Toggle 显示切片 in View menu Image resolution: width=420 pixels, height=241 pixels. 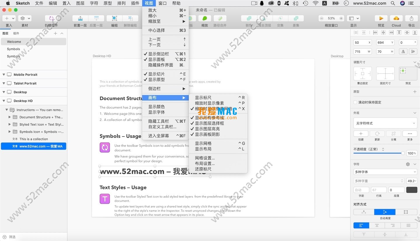(x=165, y=74)
